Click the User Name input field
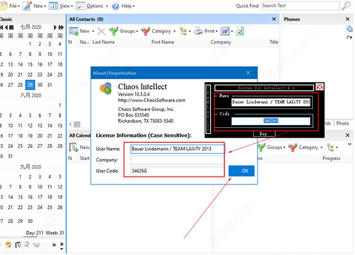Image resolution: width=355 pixels, height=255 pixels. click(177, 149)
